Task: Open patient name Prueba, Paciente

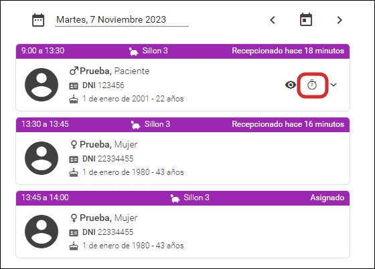Action: click(115, 71)
